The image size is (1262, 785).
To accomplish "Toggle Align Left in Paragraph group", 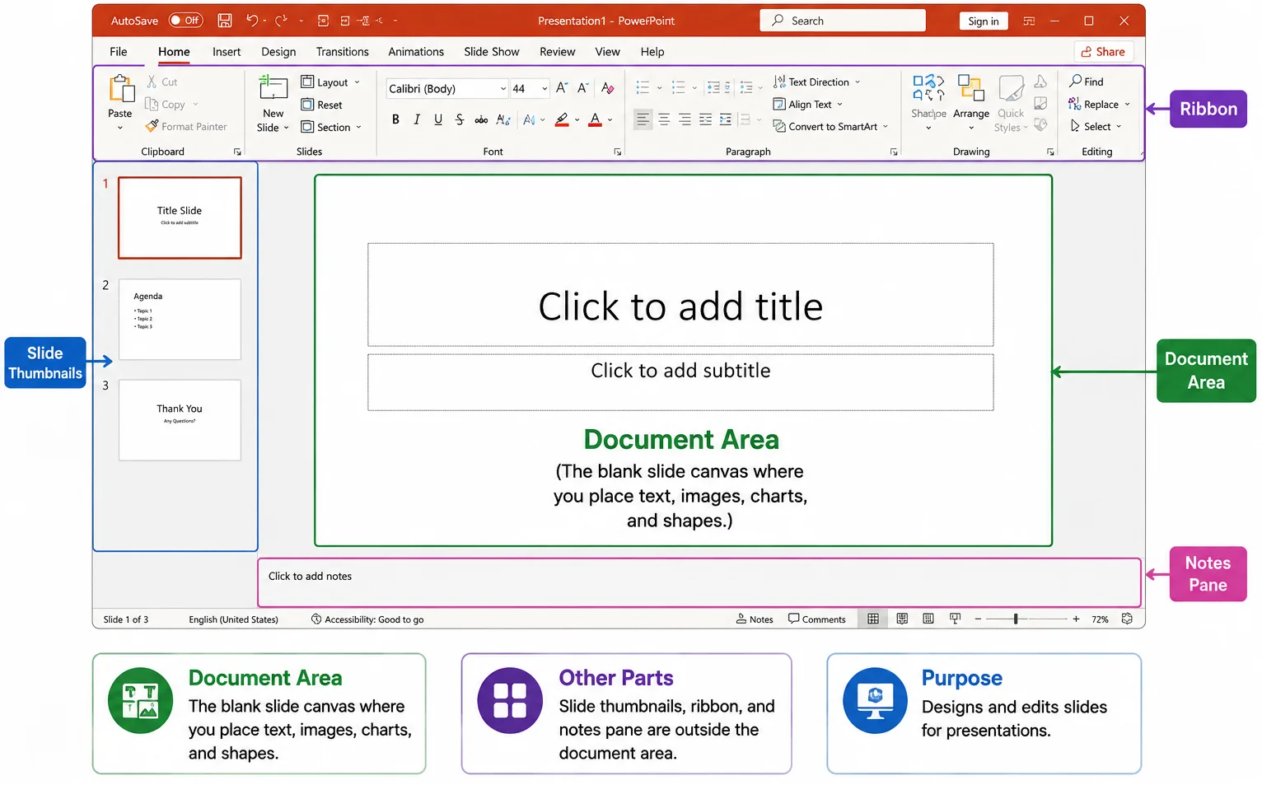I will coord(643,119).
